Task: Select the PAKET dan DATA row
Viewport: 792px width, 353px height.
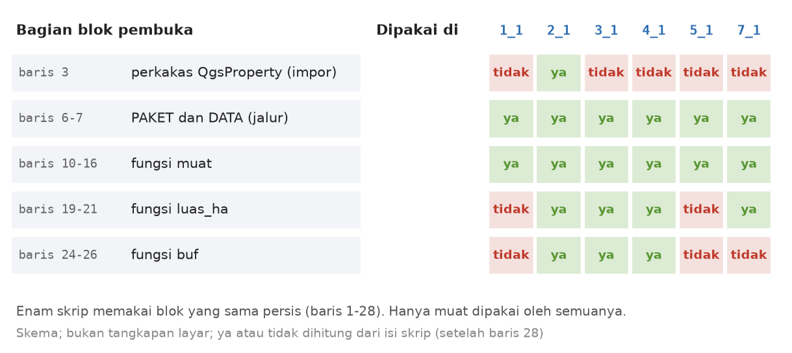Action: click(186, 119)
